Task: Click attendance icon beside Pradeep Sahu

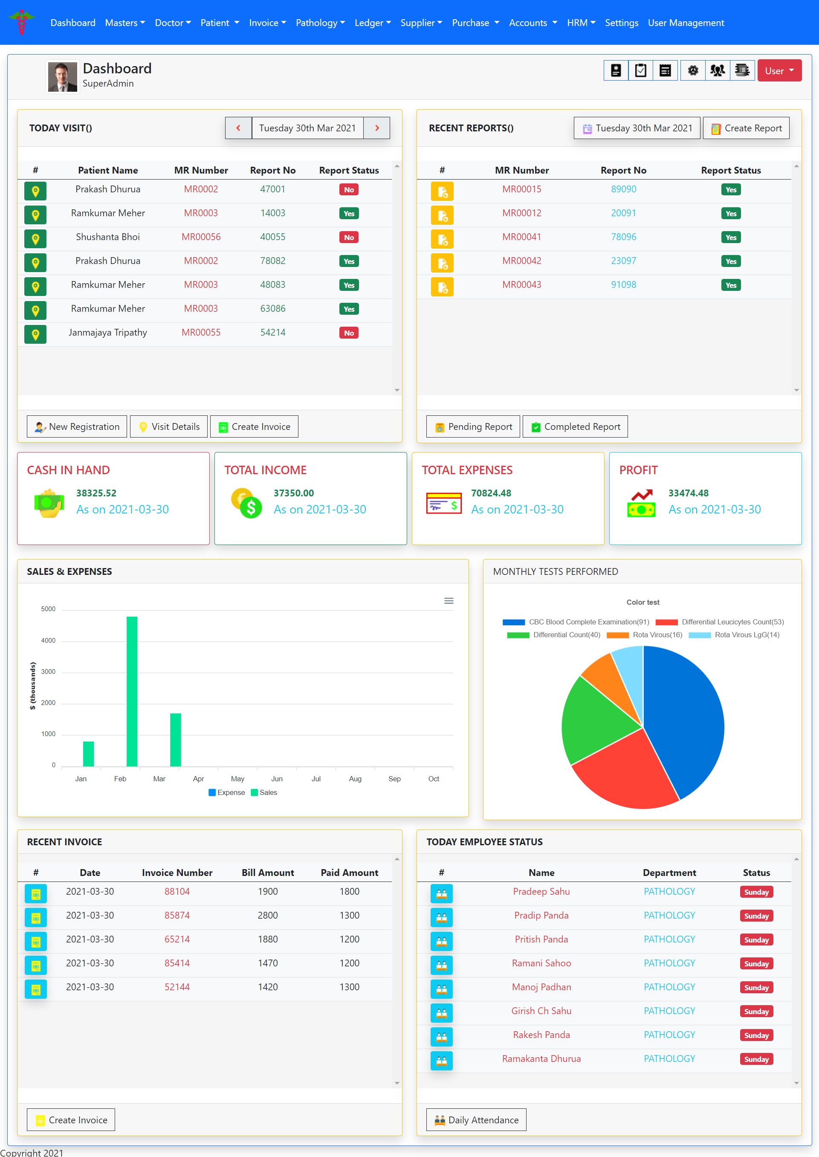Action: [441, 894]
